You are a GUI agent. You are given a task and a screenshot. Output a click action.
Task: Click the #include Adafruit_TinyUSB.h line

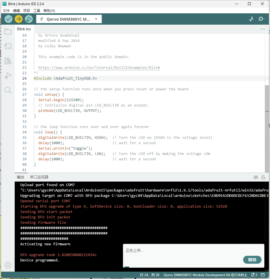click(65, 78)
